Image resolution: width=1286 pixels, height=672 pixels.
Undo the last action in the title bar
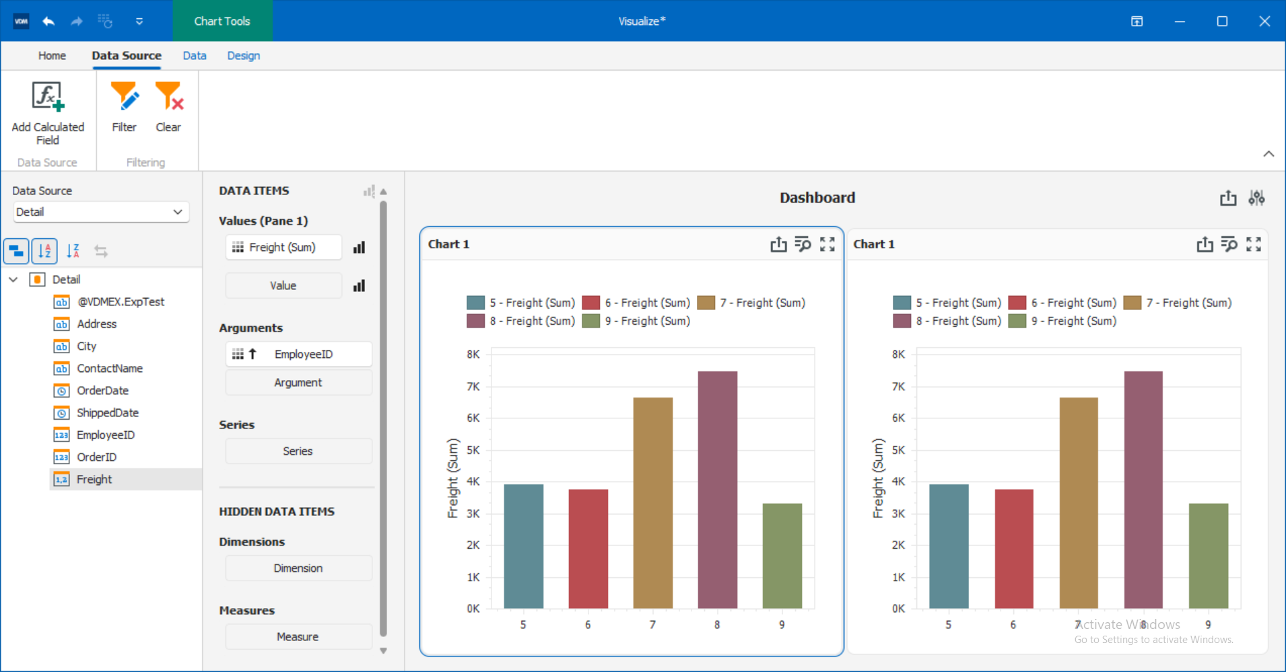point(48,21)
